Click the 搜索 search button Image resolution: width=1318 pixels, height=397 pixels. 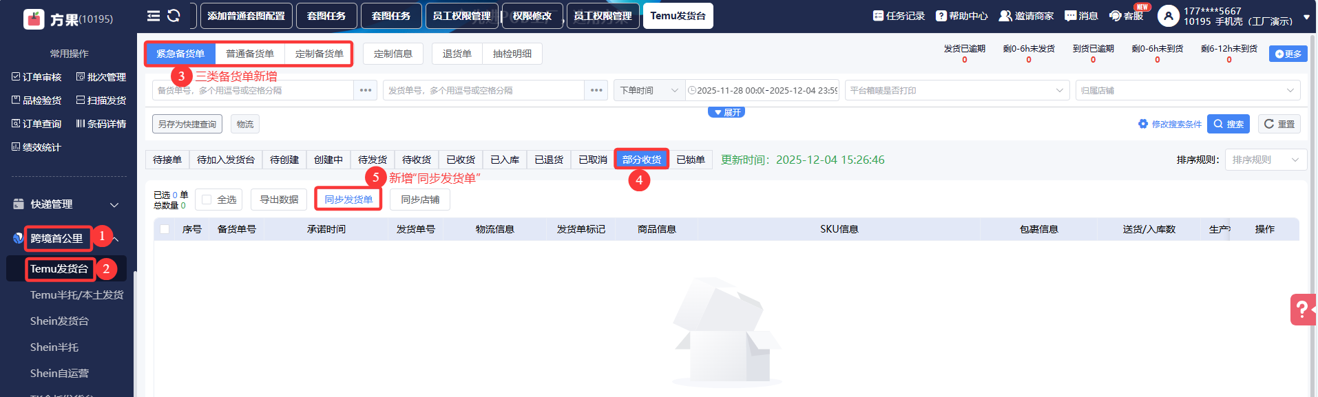click(x=1228, y=124)
